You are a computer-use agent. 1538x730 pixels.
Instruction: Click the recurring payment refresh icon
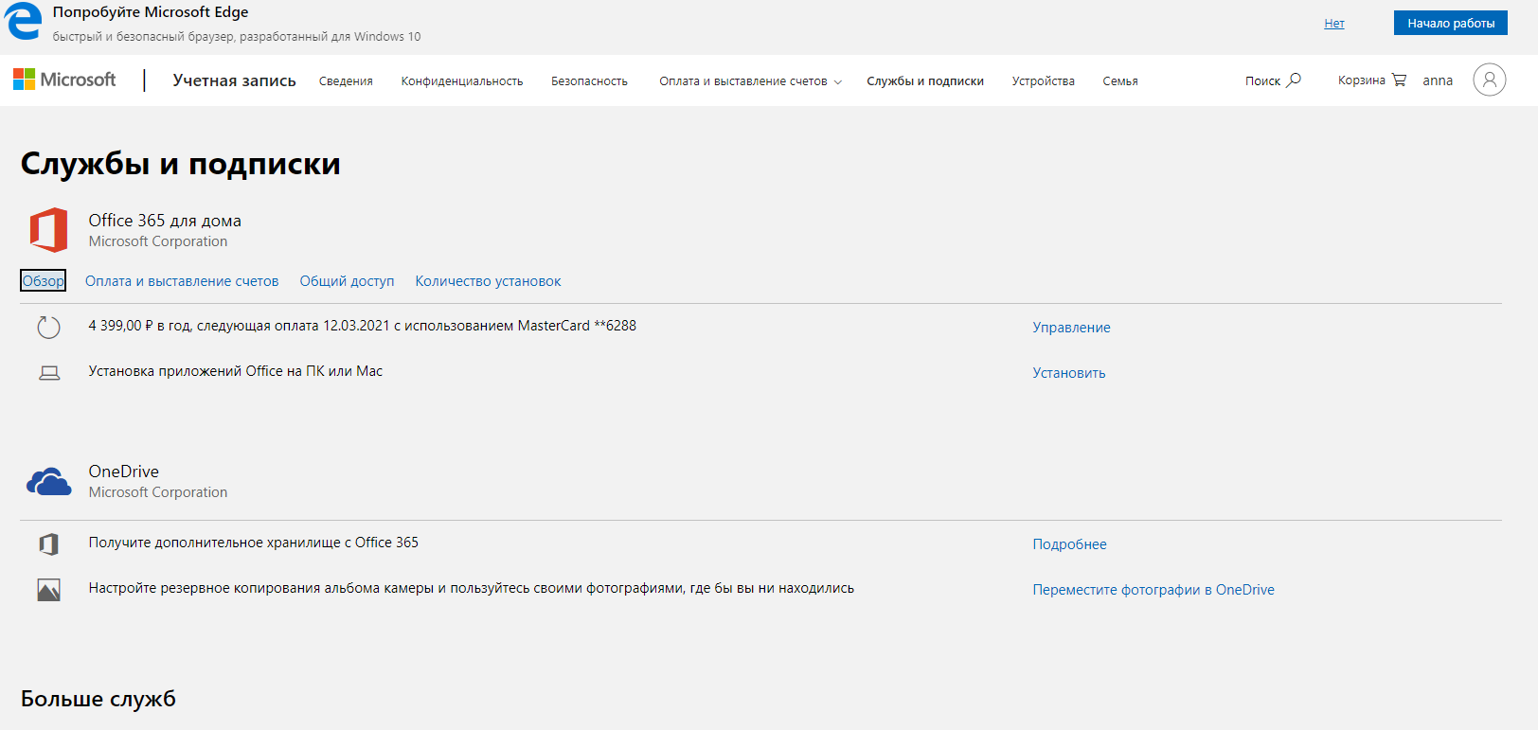click(48, 328)
